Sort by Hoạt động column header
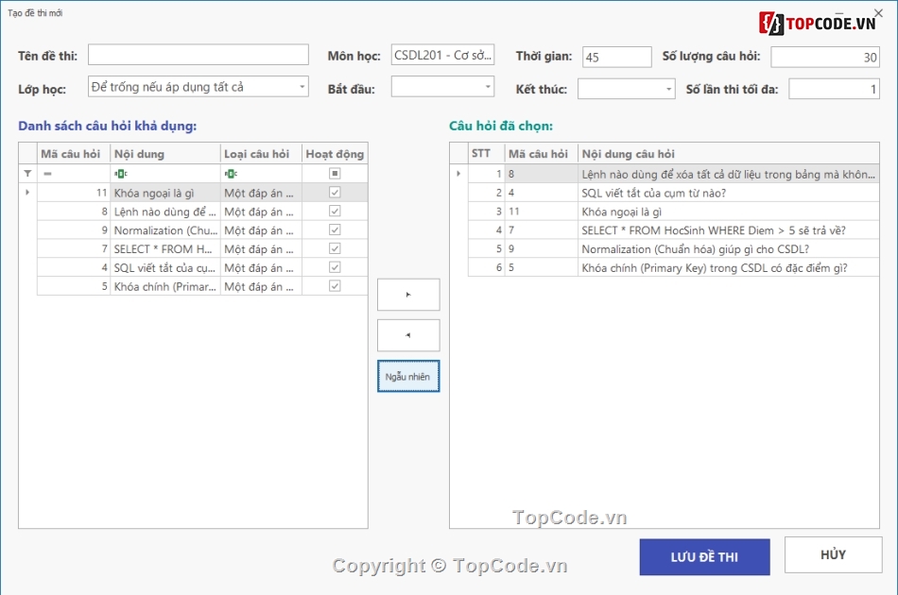 335,154
